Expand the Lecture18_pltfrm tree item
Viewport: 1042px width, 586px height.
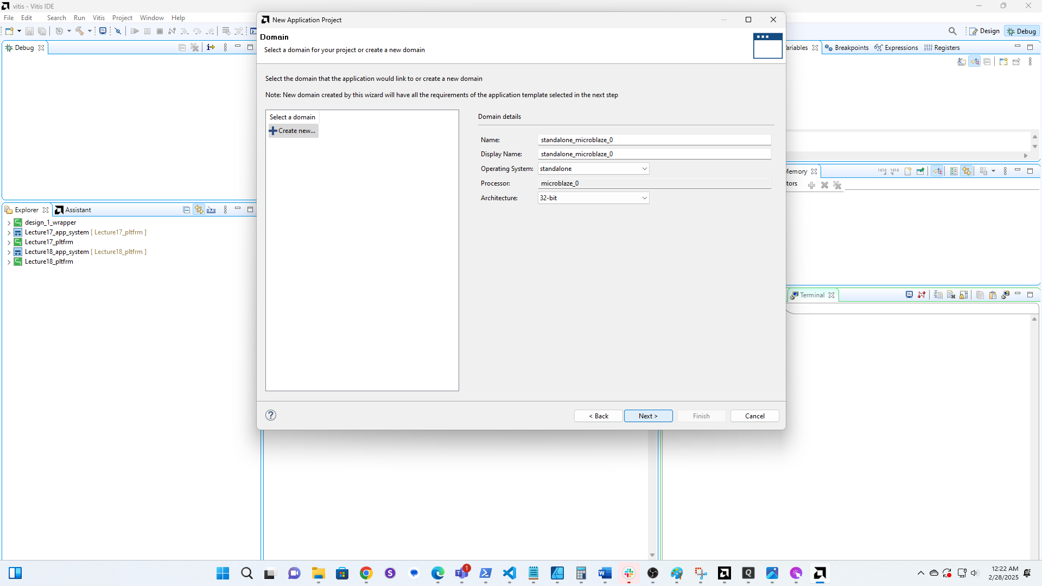tap(9, 262)
